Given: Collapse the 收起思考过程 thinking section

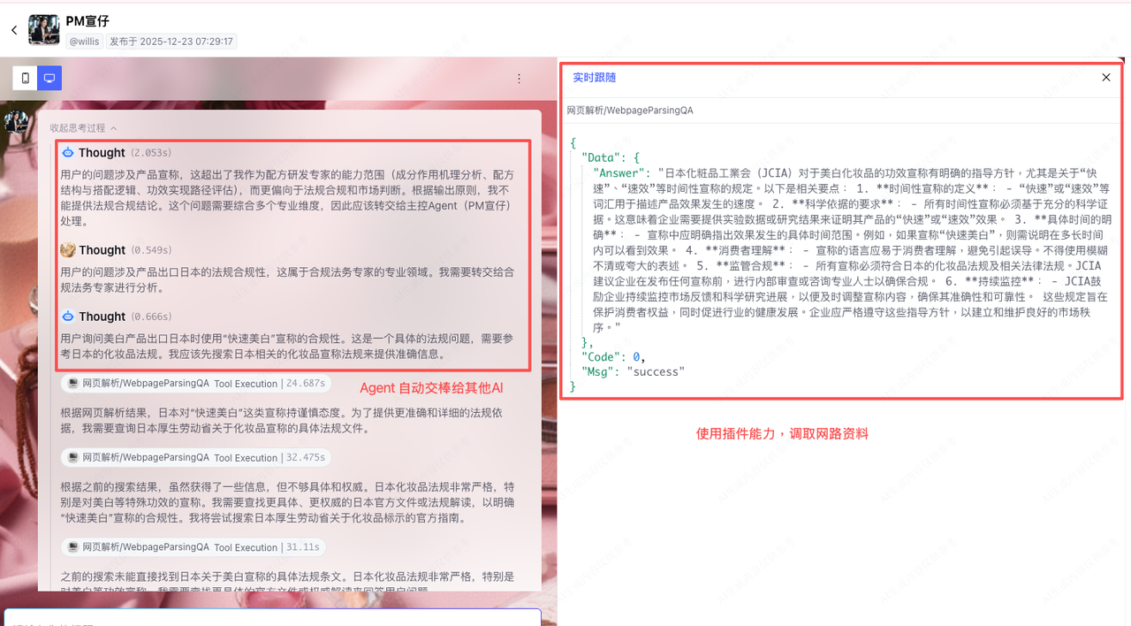Looking at the screenshot, I should click(x=84, y=128).
